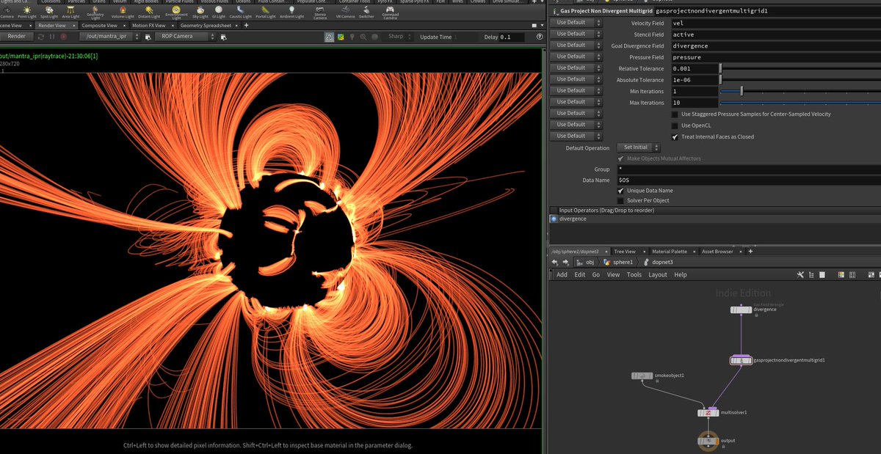The width and height of the screenshot is (881, 454).
Task: Open the Layout menu in network editor
Action: point(658,274)
